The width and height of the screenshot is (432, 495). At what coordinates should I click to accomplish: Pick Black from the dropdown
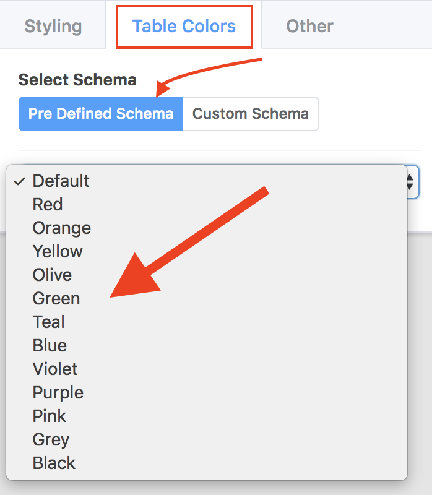pyautogui.click(x=54, y=463)
